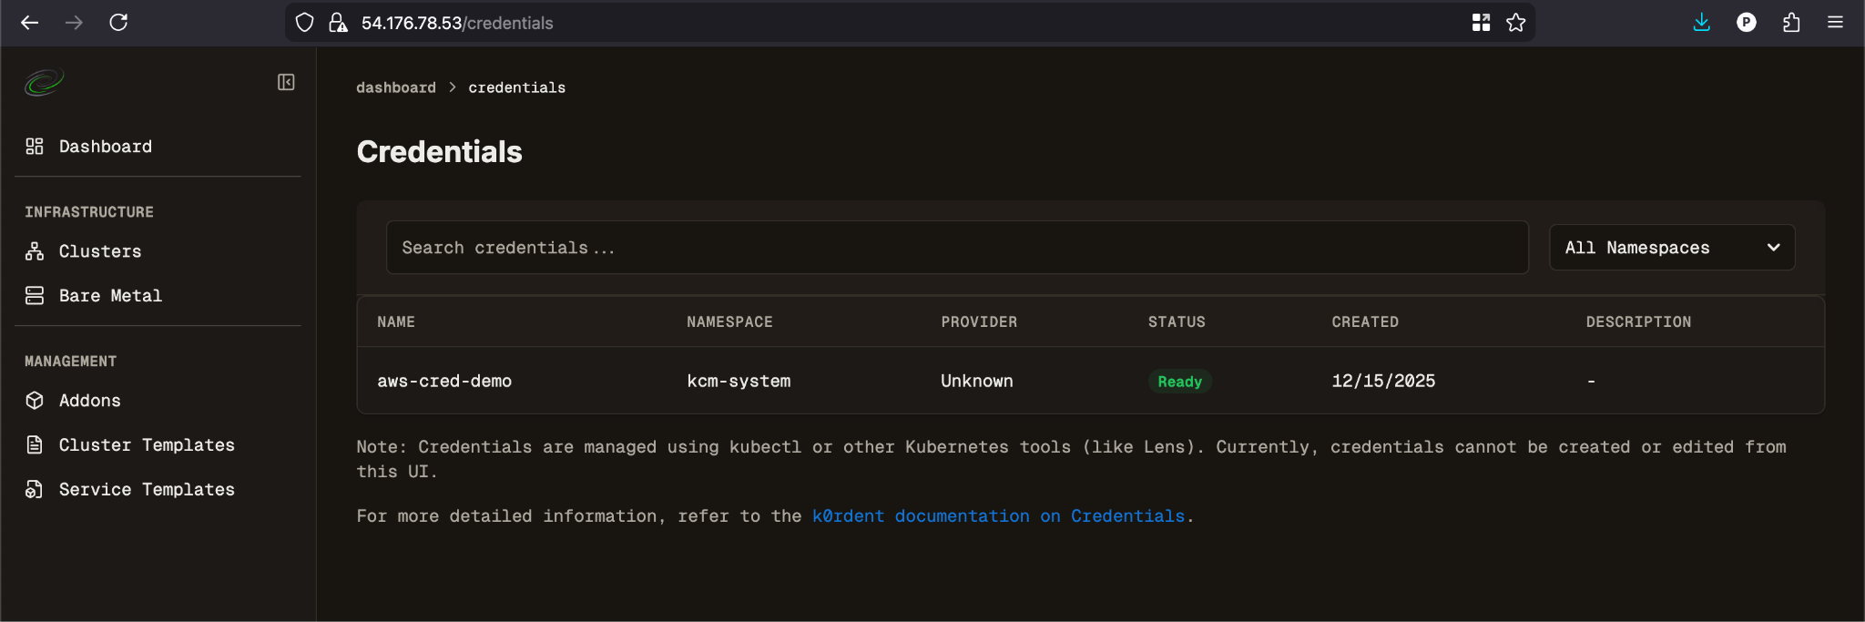1865x622 pixels.
Task: Open Dashboard from the sidebar
Action: tap(105, 147)
